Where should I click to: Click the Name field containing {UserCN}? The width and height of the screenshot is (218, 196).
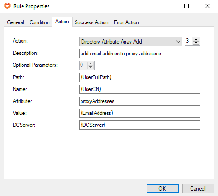pos(140,89)
